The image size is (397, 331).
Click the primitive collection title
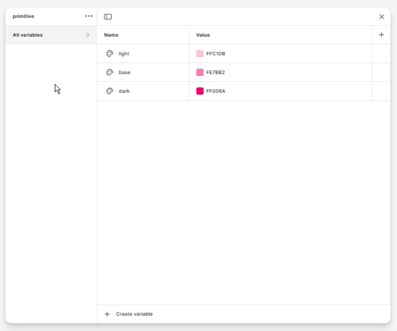point(23,16)
